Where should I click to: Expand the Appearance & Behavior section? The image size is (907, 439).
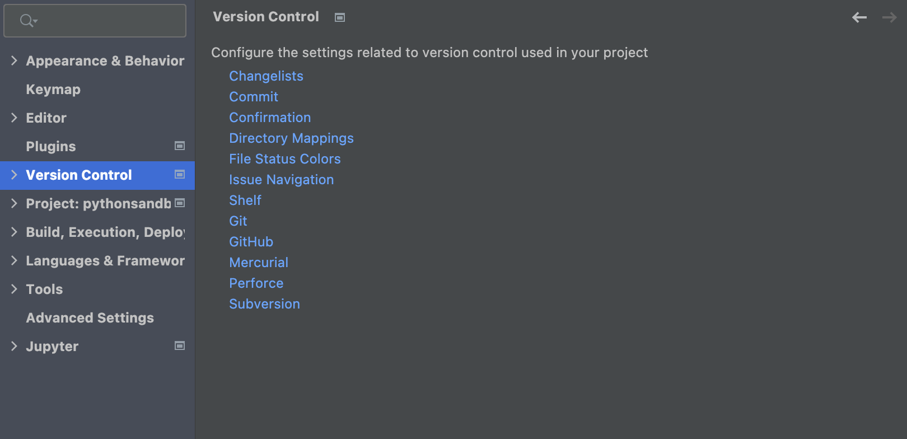click(14, 60)
